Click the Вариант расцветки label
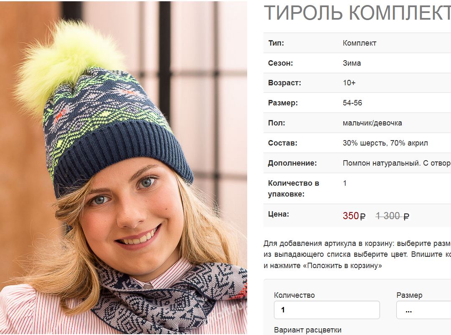 307,330
